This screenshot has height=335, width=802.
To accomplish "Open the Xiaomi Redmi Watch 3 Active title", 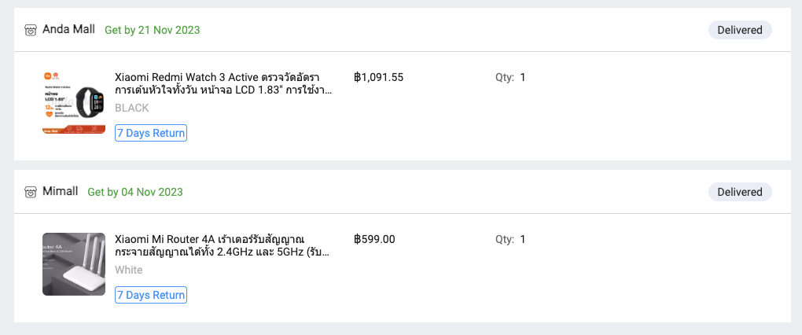I will (223, 83).
